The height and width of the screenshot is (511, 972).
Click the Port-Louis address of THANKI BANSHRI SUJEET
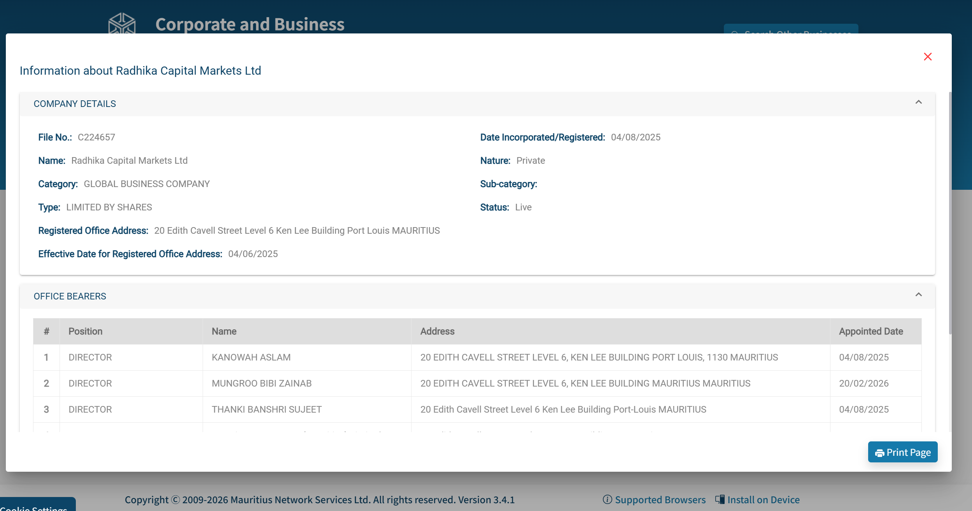tap(563, 409)
